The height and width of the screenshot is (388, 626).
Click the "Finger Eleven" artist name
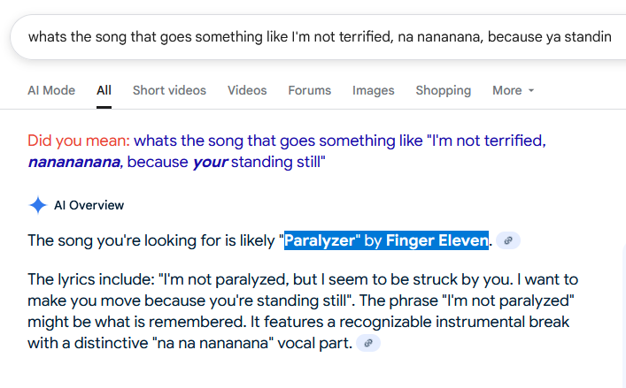437,240
